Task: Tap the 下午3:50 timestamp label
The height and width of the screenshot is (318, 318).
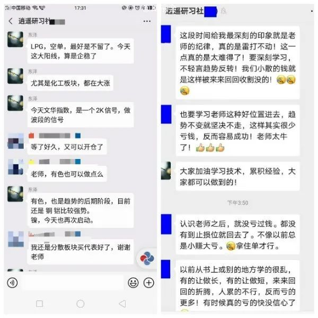Action: [x=237, y=202]
